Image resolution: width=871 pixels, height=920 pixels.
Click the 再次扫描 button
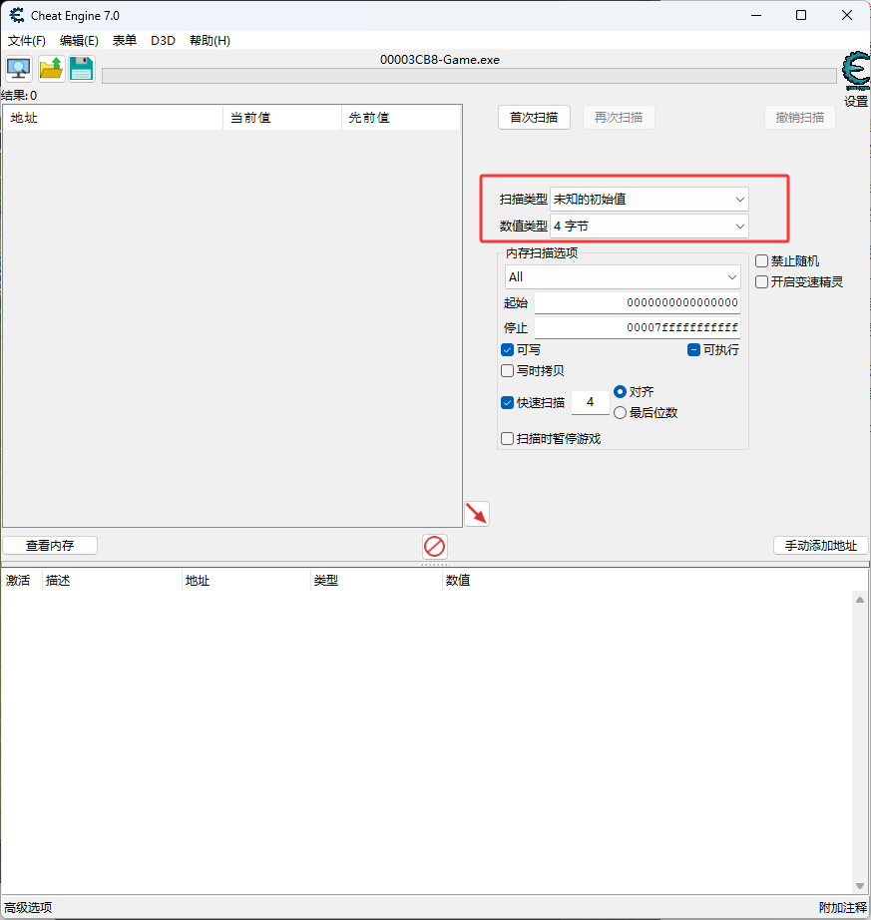tap(619, 118)
